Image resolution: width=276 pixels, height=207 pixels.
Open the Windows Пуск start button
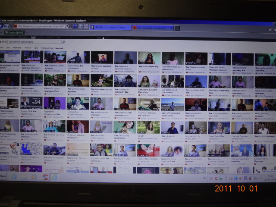click(3, 176)
